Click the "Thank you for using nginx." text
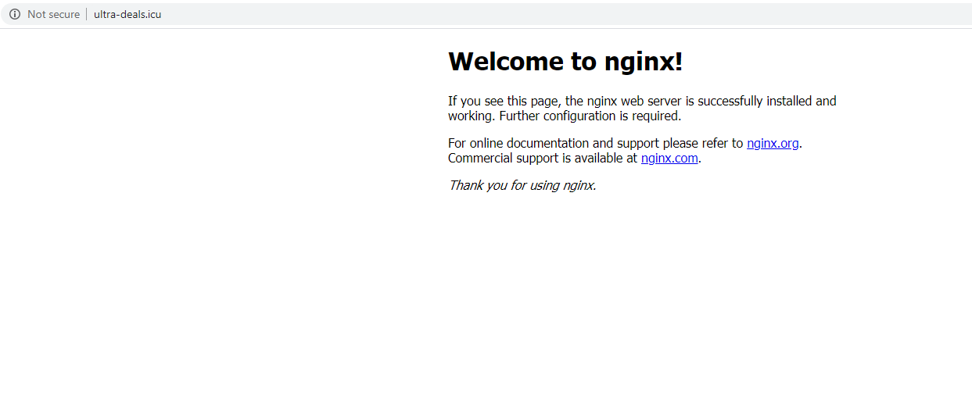The width and height of the screenshot is (972, 407). [522, 185]
